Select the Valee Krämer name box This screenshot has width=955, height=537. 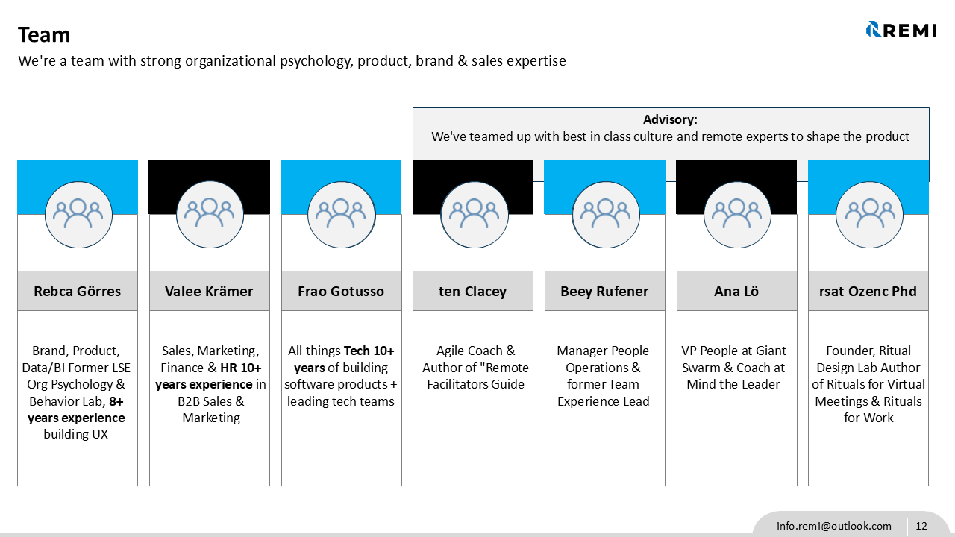(x=210, y=291)
